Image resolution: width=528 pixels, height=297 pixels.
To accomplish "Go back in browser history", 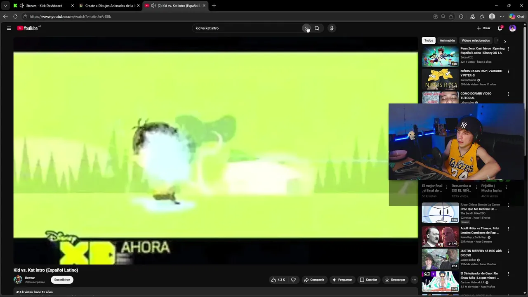I will point(5,16).
